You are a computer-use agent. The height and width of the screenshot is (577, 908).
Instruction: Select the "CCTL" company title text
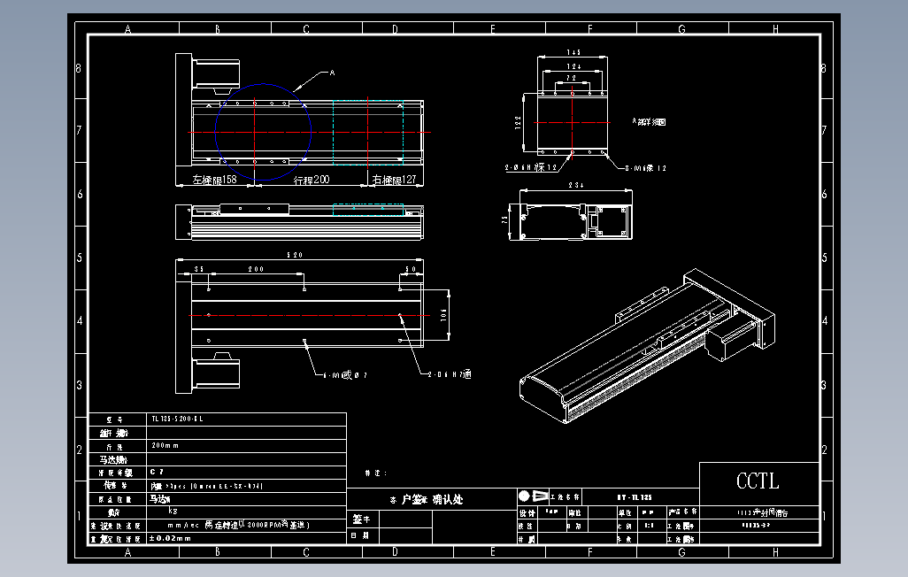tap(758, 481)
